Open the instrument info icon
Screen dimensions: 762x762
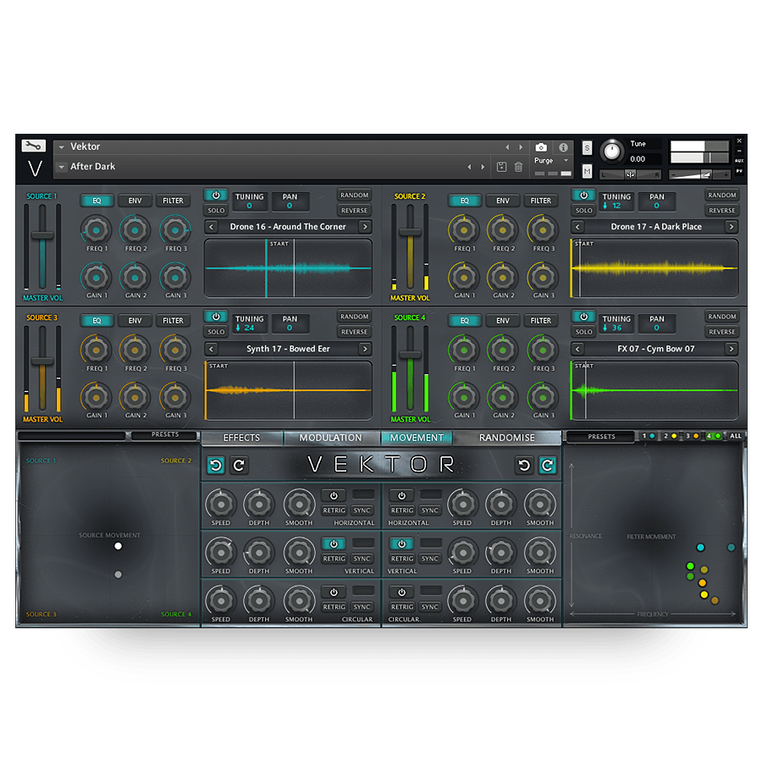point(563,147)
